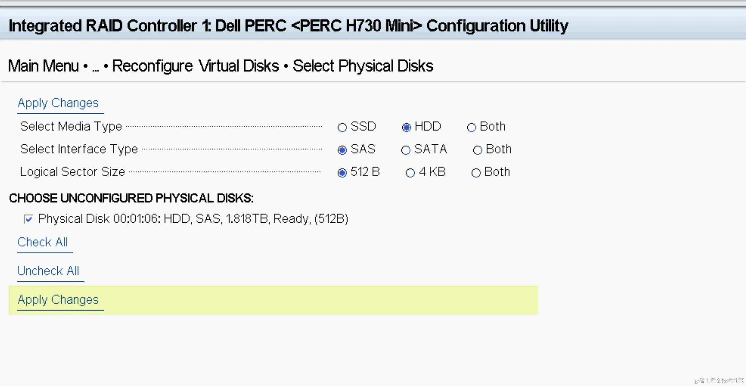Go to Main Menu in the breadcrumb
The width and height of the screenshot is (746, 386).
[x=44, y=66]
